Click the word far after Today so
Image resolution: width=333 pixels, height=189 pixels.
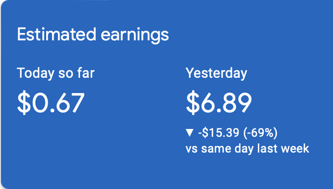(x=86, y=73)
